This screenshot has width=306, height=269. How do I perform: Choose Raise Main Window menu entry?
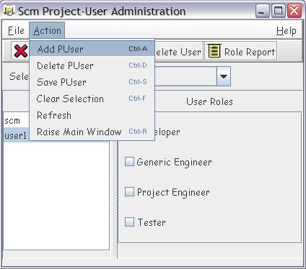[x=92, y=132]
